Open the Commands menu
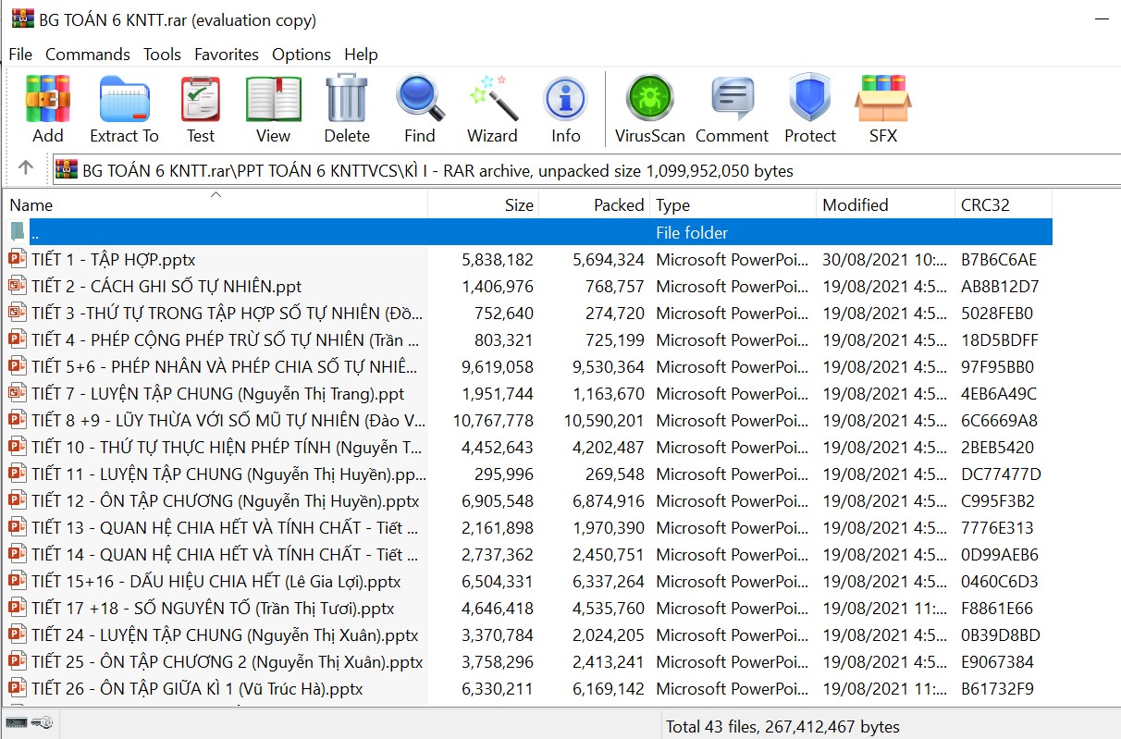This screenshot has width=1121, height=739. click(x=88, y=54)
